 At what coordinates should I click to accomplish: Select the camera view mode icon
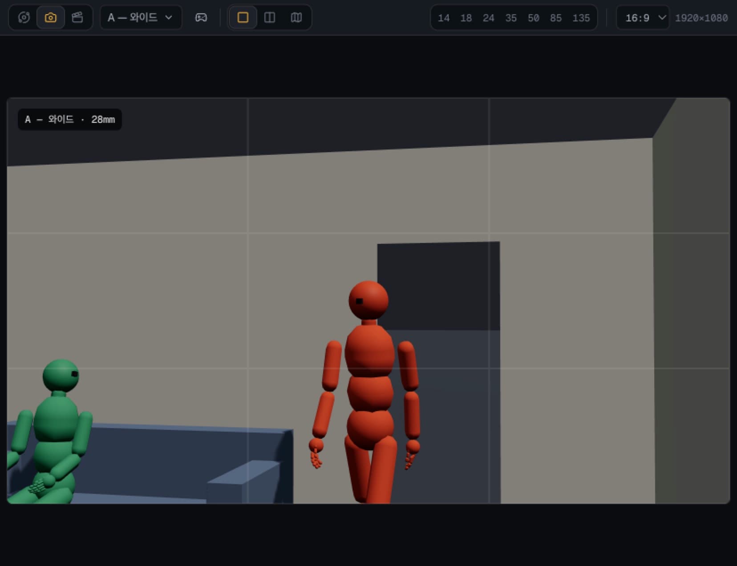click(51, 17)
